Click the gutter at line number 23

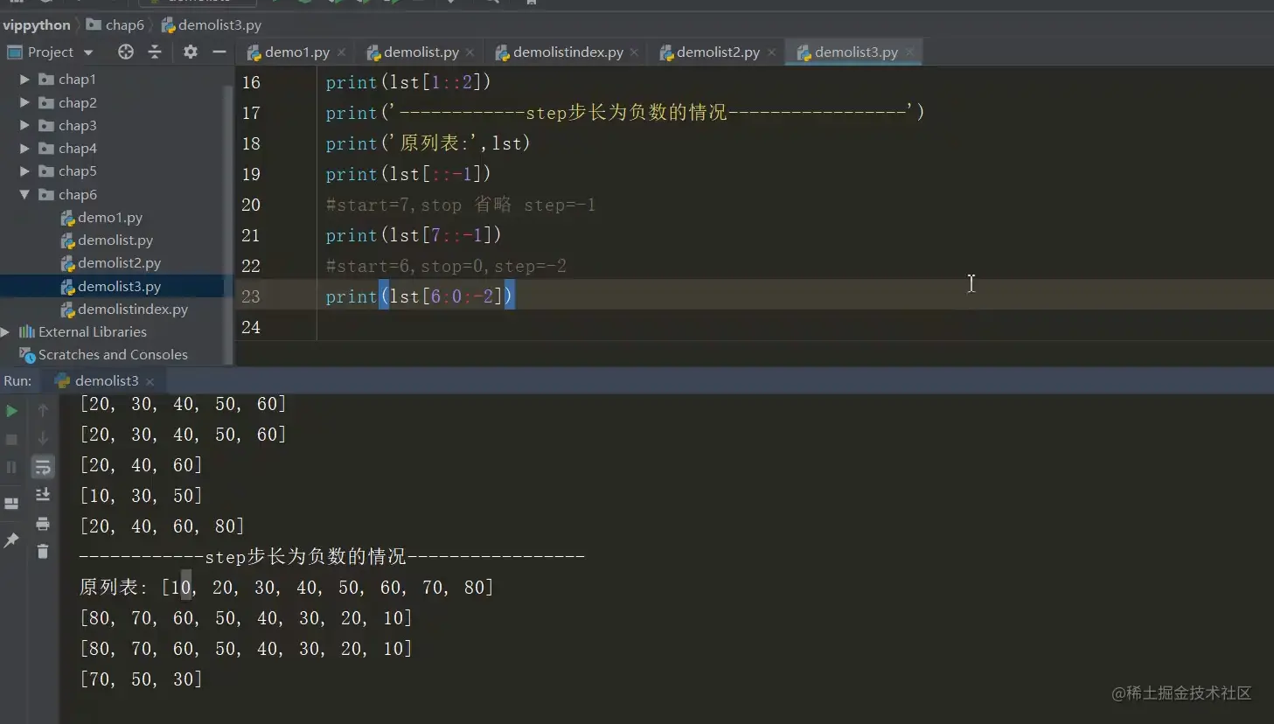coord(251,296)
